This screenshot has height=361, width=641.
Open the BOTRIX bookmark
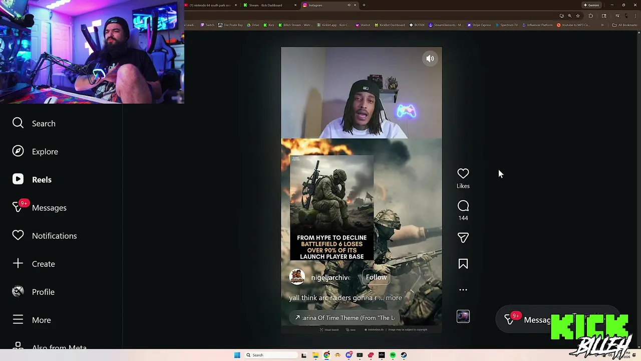coord(417,25)
